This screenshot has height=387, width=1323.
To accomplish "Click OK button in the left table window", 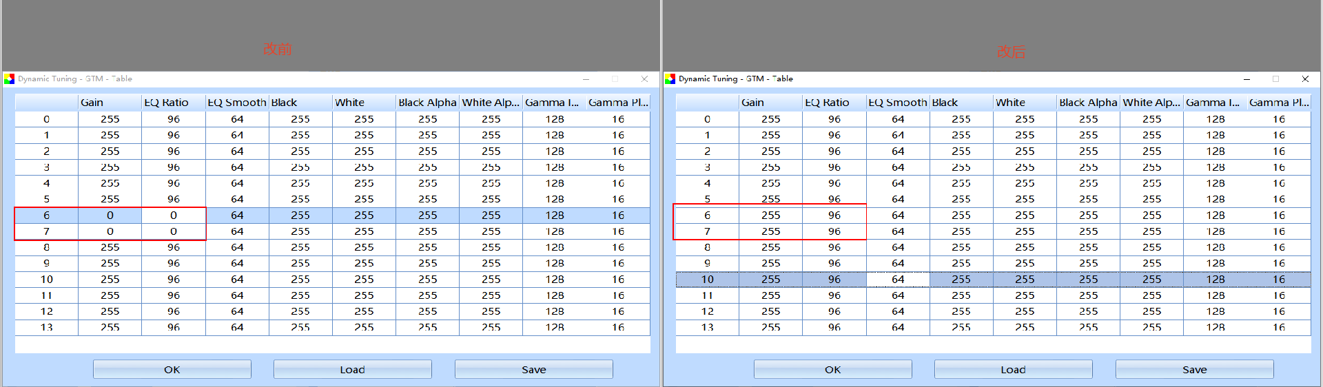I will pyautogui.click(x=172, y=370).
